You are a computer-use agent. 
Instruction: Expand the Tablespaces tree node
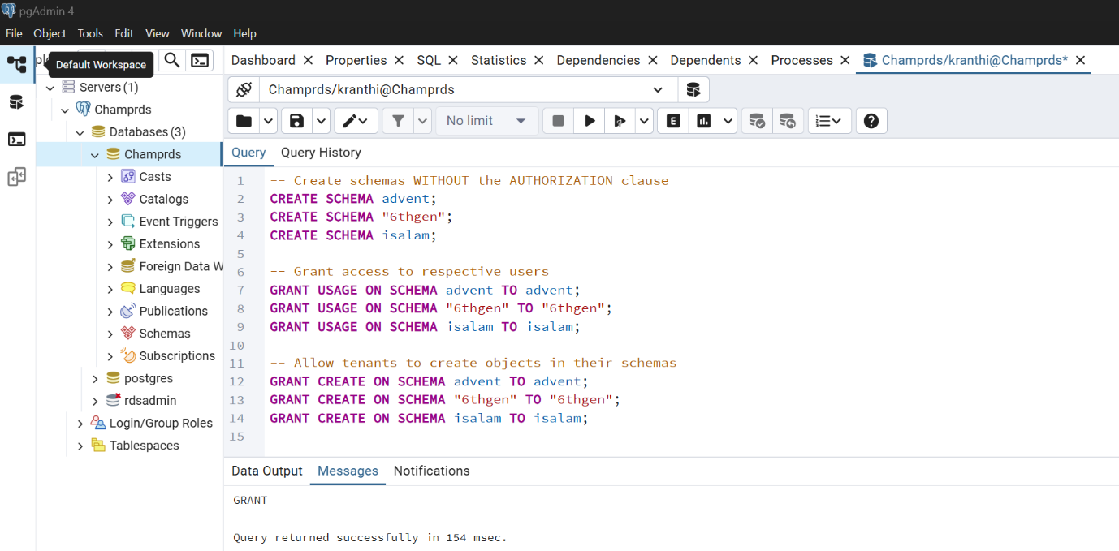[x=80, y=446]
